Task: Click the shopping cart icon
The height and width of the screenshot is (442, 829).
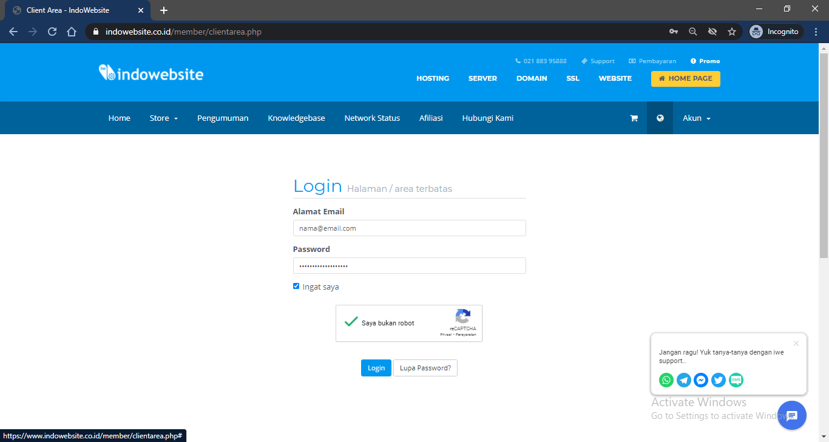Action: (634, 118)
